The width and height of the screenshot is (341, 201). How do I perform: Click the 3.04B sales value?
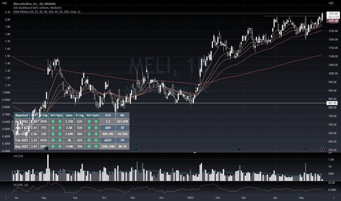pos(69,147)
